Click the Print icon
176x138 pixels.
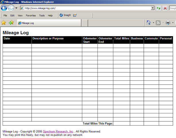point(168,23)
